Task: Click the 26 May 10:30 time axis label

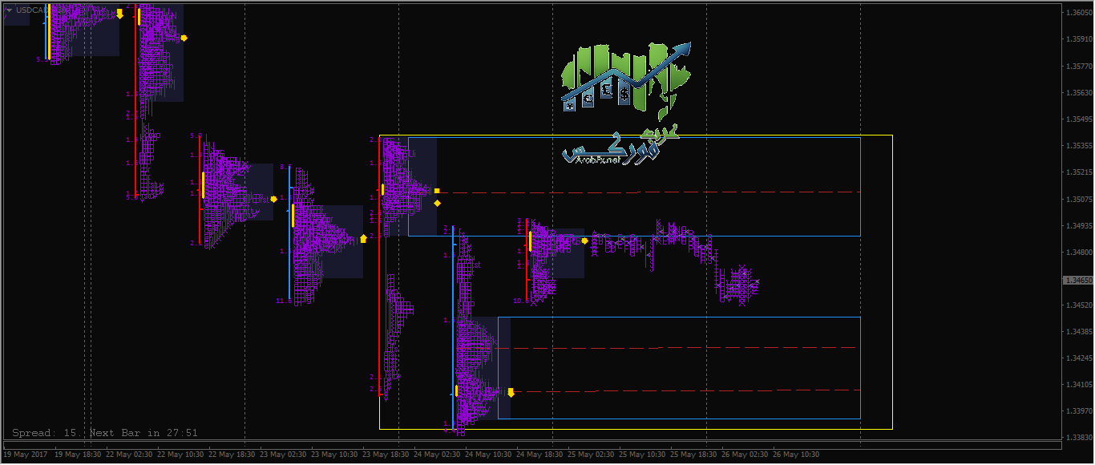Action: coord(796,454)
